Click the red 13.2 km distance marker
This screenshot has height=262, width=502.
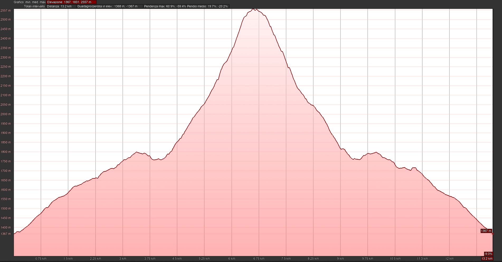[487, 259]
